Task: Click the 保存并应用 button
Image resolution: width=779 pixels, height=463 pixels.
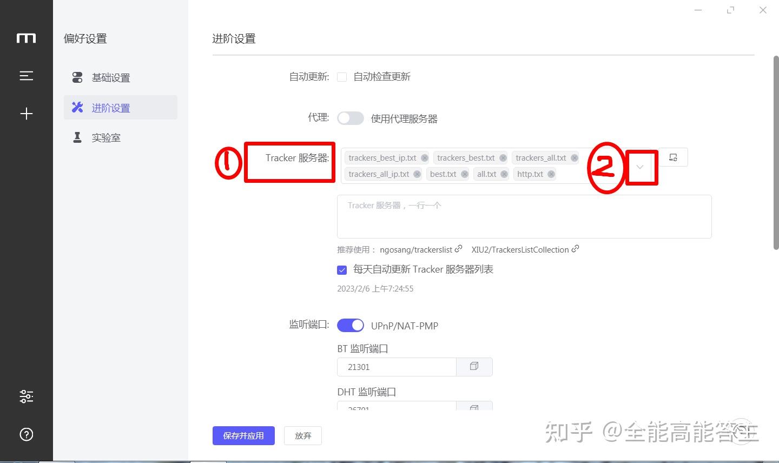Action: pos(243,435)
